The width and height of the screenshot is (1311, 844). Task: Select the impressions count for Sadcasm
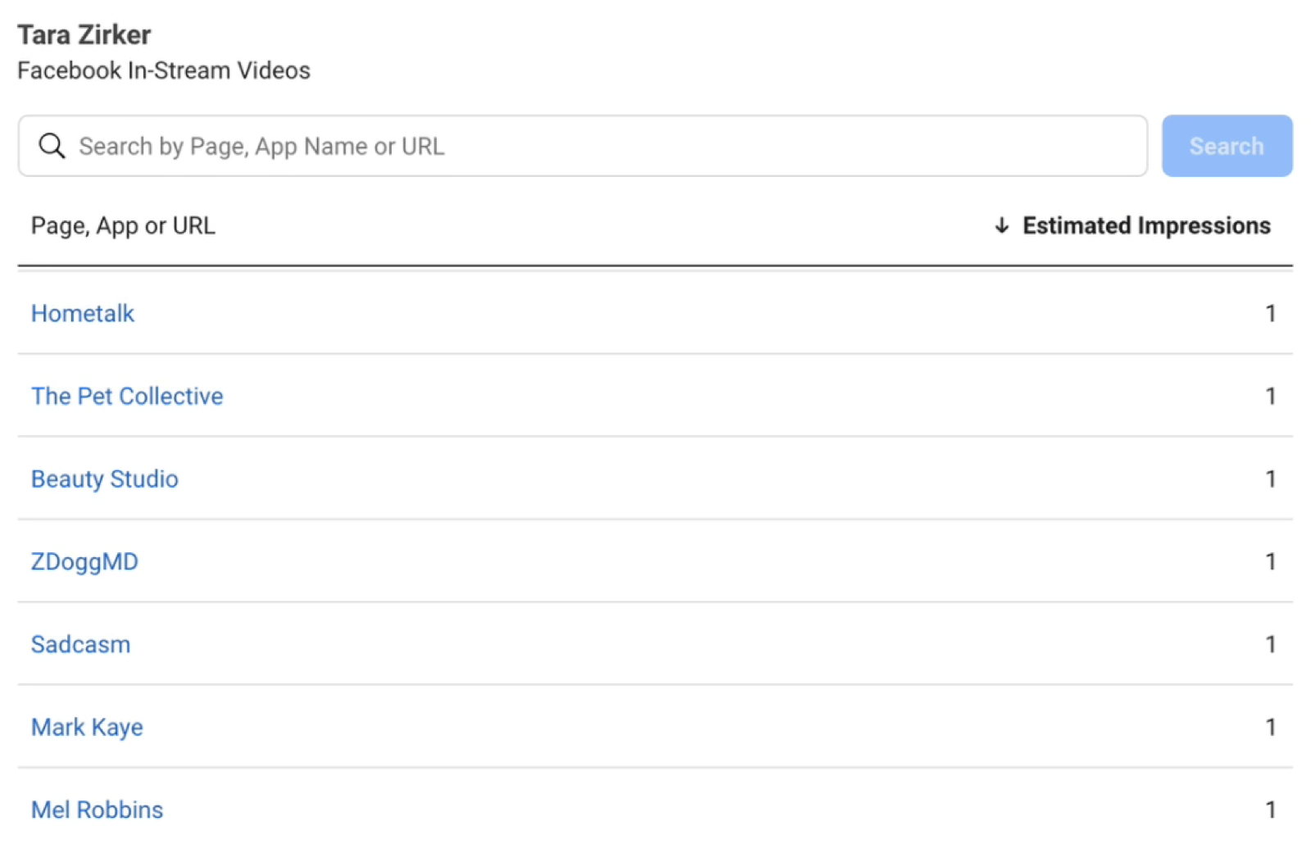click(1271, 645)
